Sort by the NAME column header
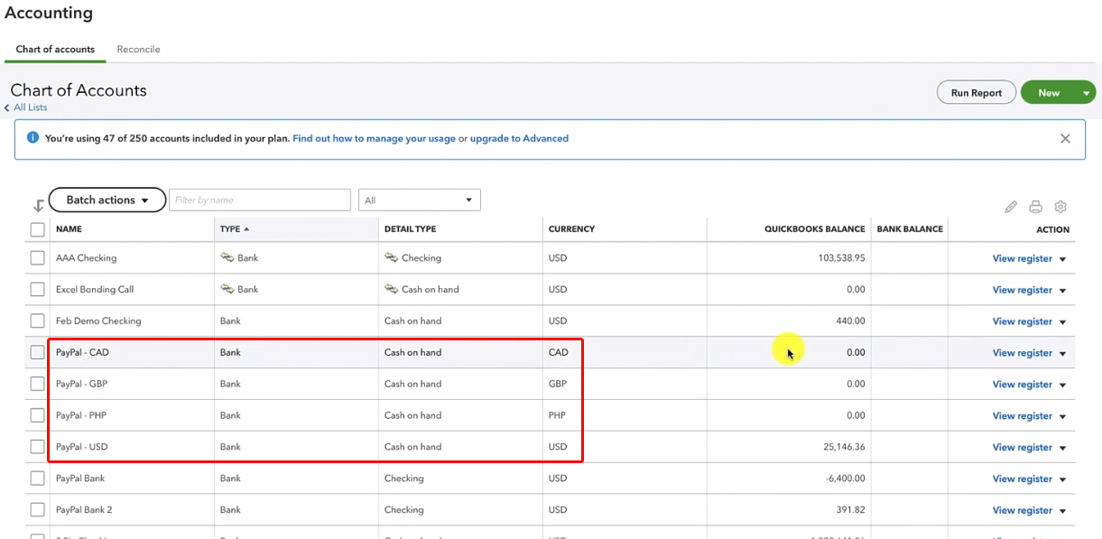This screenshot has height=539, width=1102. pos(69,229)
